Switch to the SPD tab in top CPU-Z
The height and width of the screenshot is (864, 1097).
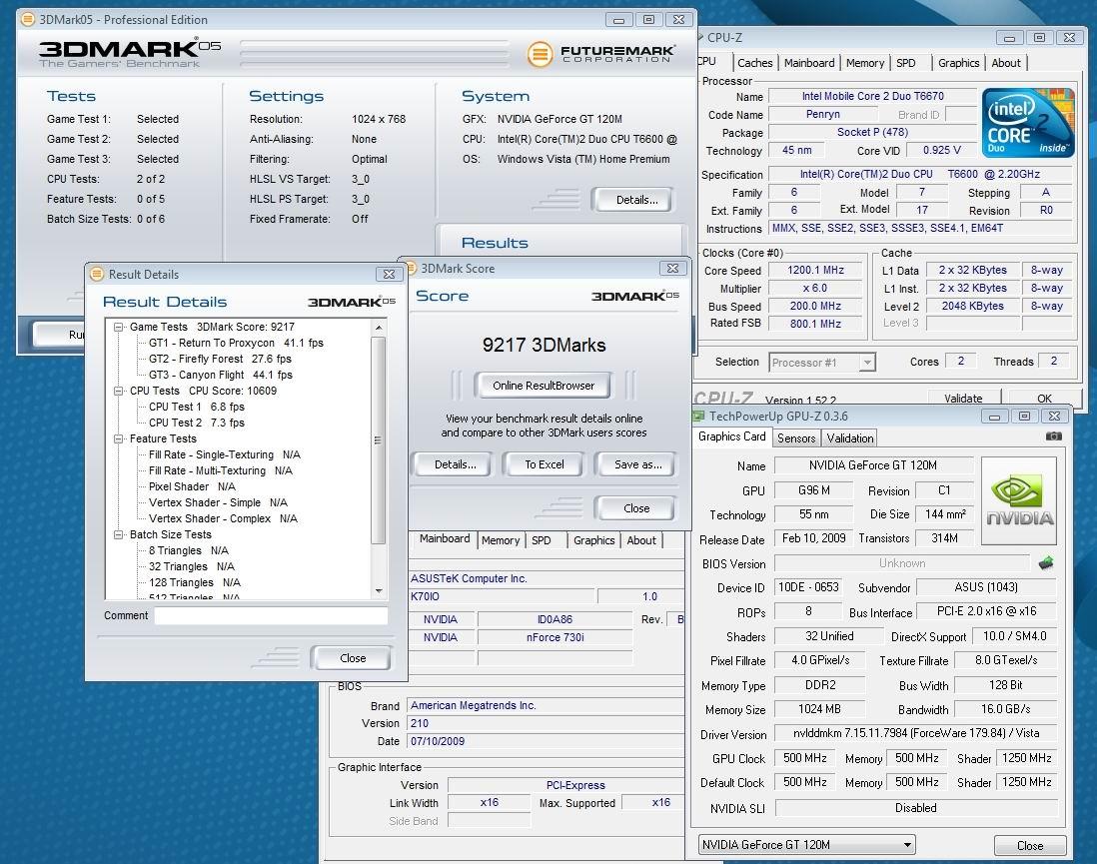point(906,63)
